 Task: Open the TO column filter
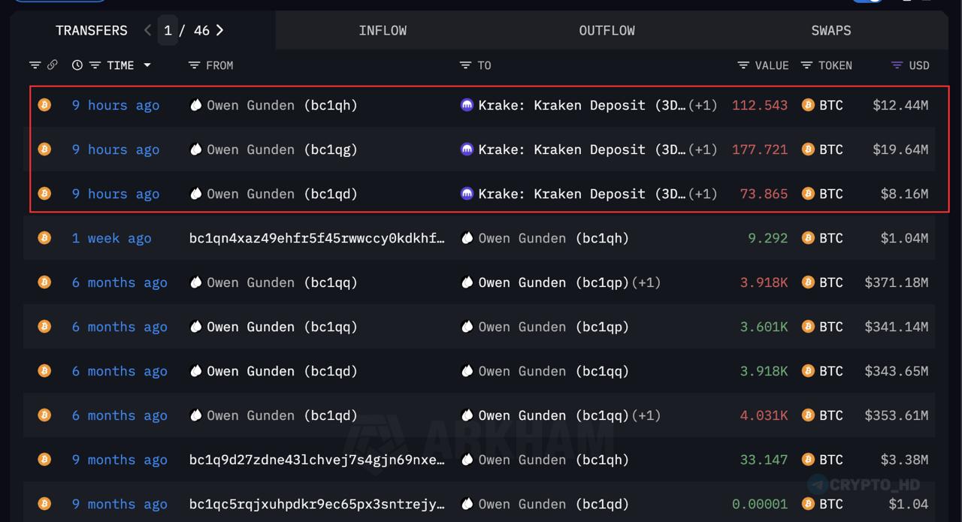tap(465, 65)
